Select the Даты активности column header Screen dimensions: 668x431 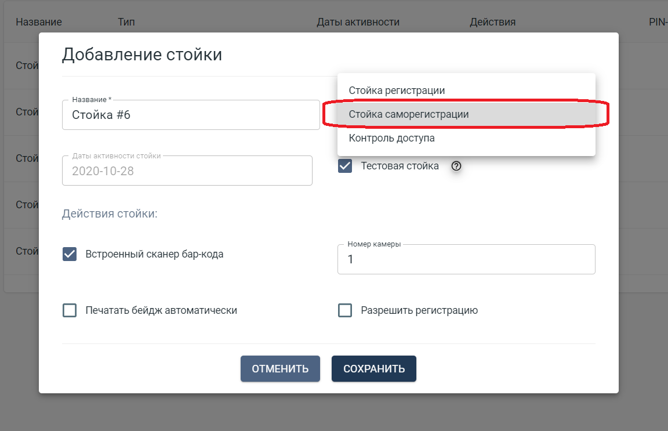click(358, 21)
